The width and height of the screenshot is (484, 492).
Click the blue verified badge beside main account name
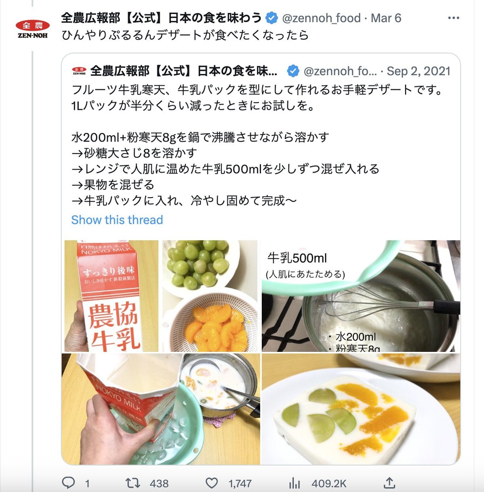tap(272, 18)
